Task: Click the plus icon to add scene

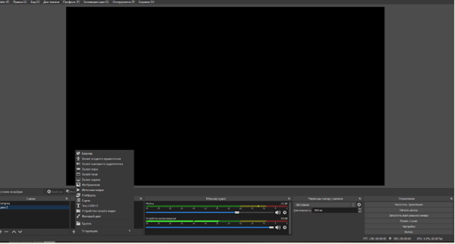Action: (x=1, y=231)
